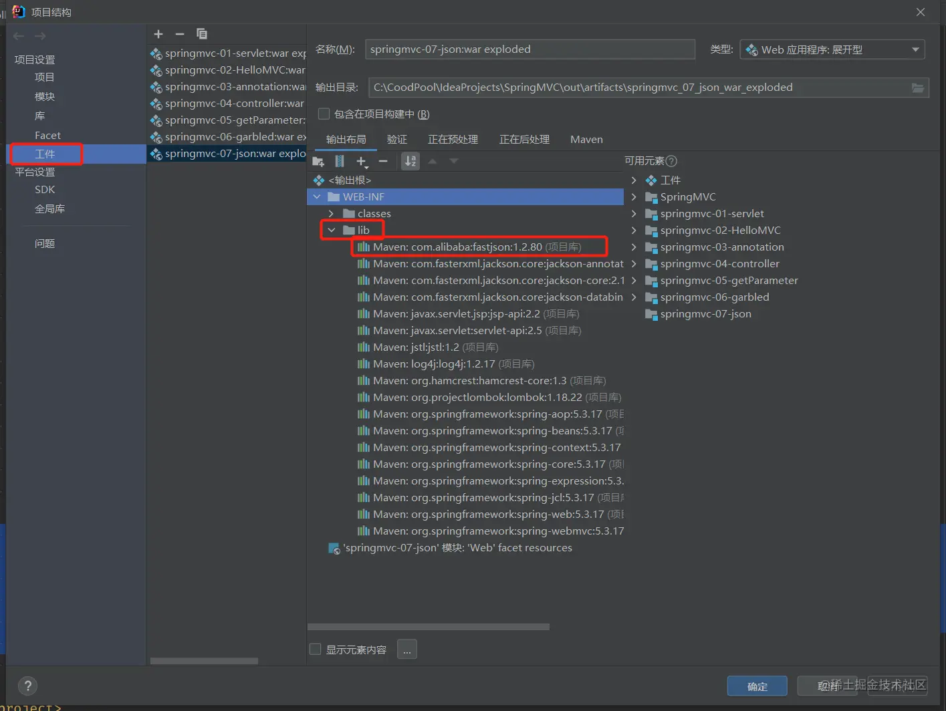Open help for 可用元素

671,161
